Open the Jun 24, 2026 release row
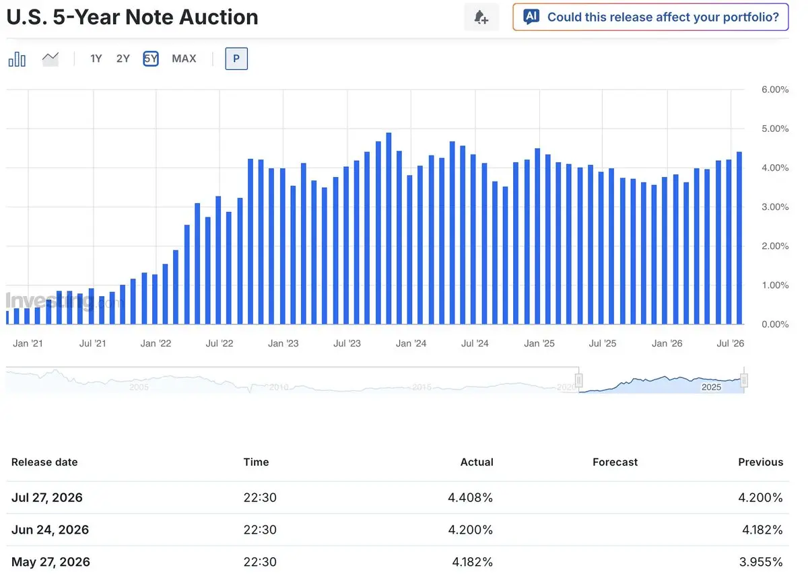The height and width of the screenshot is (574, 808). (397, 530)
